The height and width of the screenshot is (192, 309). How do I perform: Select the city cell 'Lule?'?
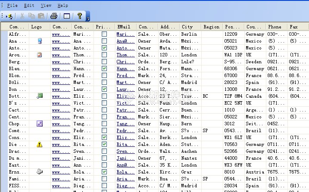coord(190,62)
